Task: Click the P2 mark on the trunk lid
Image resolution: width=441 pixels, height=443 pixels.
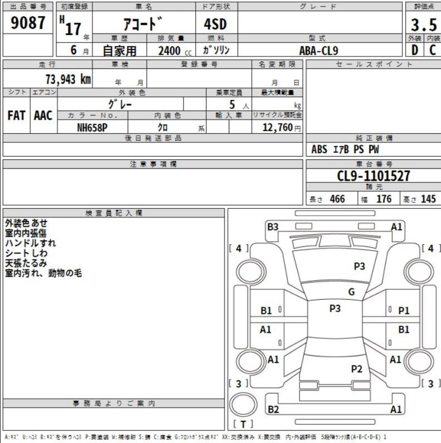Action: point(357,369)
